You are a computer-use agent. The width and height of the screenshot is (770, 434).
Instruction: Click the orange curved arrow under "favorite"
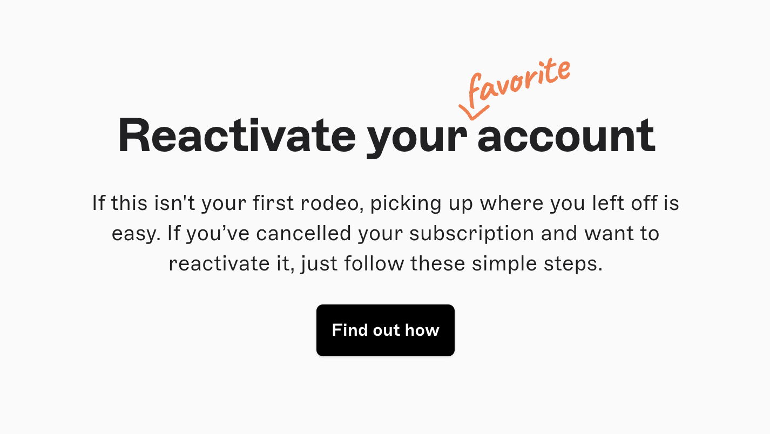pyautogui.click(x=472, y=112)
